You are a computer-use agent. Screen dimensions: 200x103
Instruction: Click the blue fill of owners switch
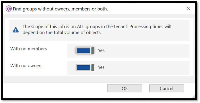[84, 67]
